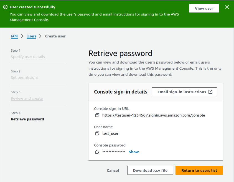Click the console sign-in URL text
The height and width of the screenshot is (182, 234).
(154, 115)
